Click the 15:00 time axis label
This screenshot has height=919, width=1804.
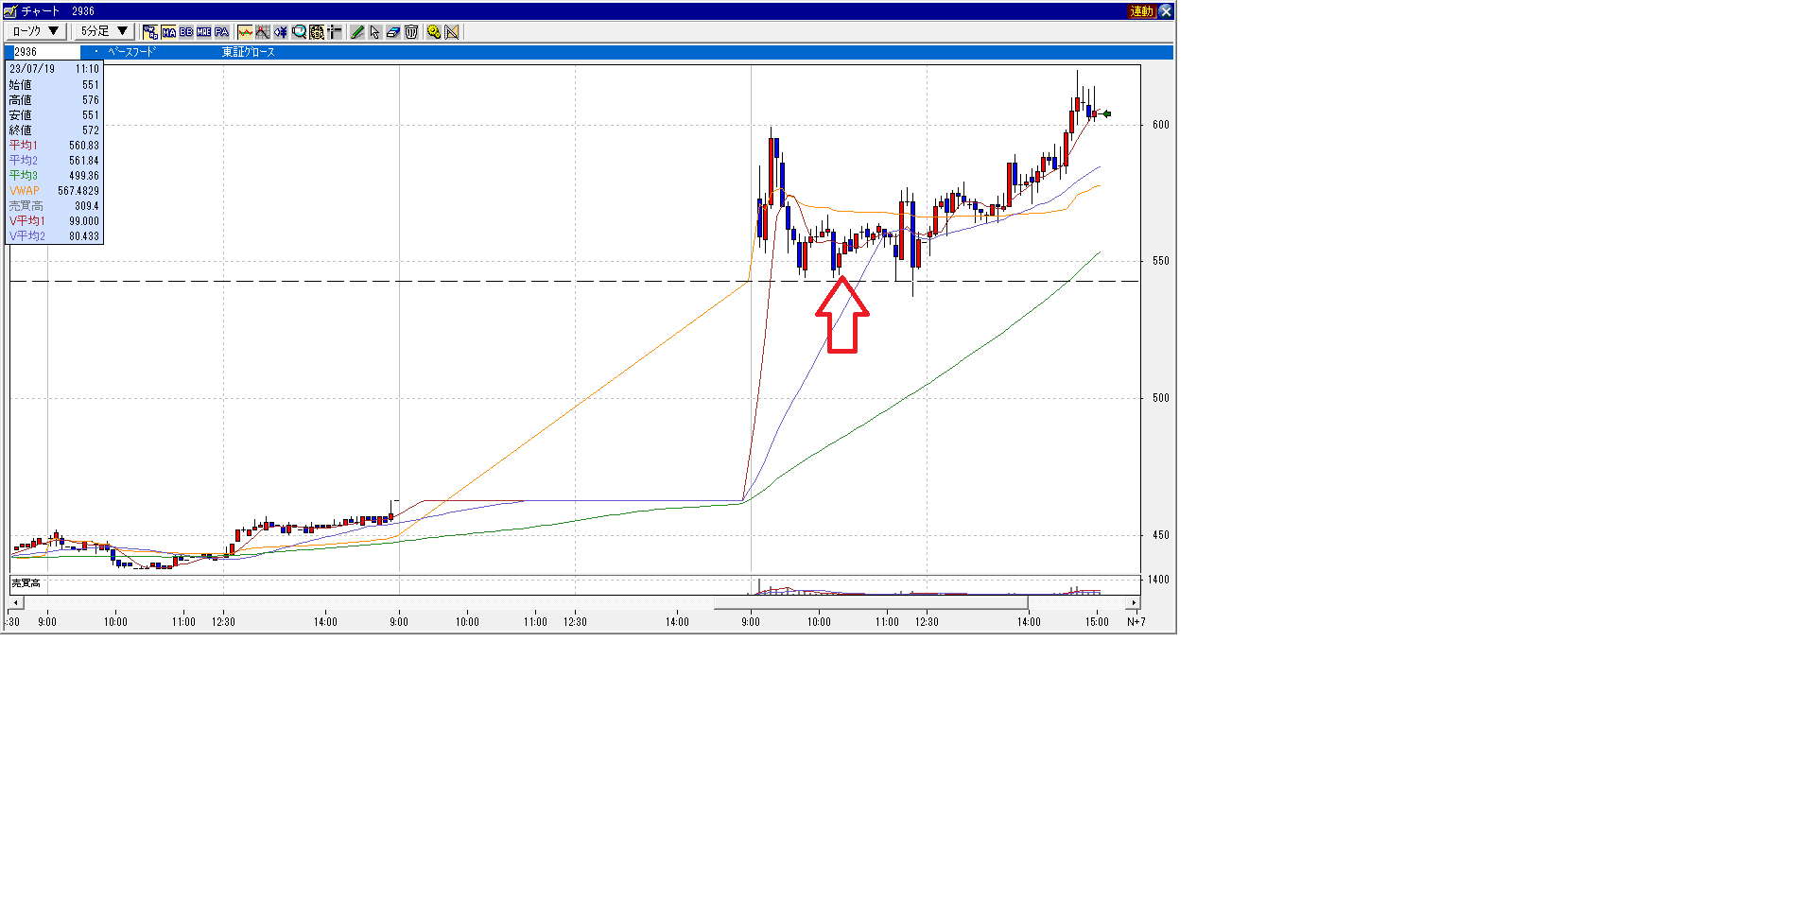click(x=1097, y=622)
